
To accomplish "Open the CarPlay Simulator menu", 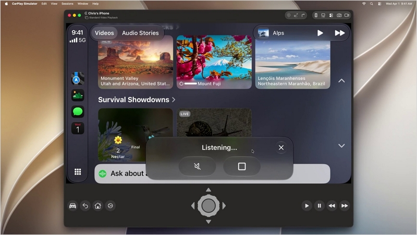I will coord(24,4).
